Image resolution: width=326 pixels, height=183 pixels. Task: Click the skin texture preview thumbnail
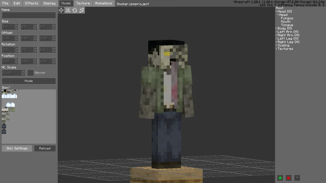click(29, 117)
